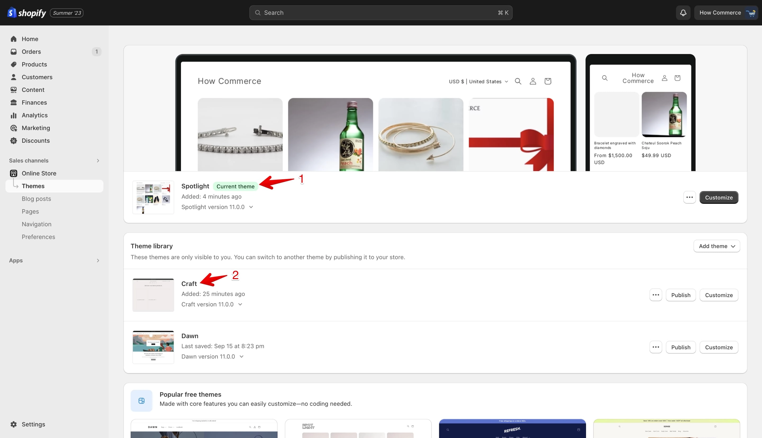Open Settings in the sidebar
This screenshot has height=438, width=762.
point(33,424)
